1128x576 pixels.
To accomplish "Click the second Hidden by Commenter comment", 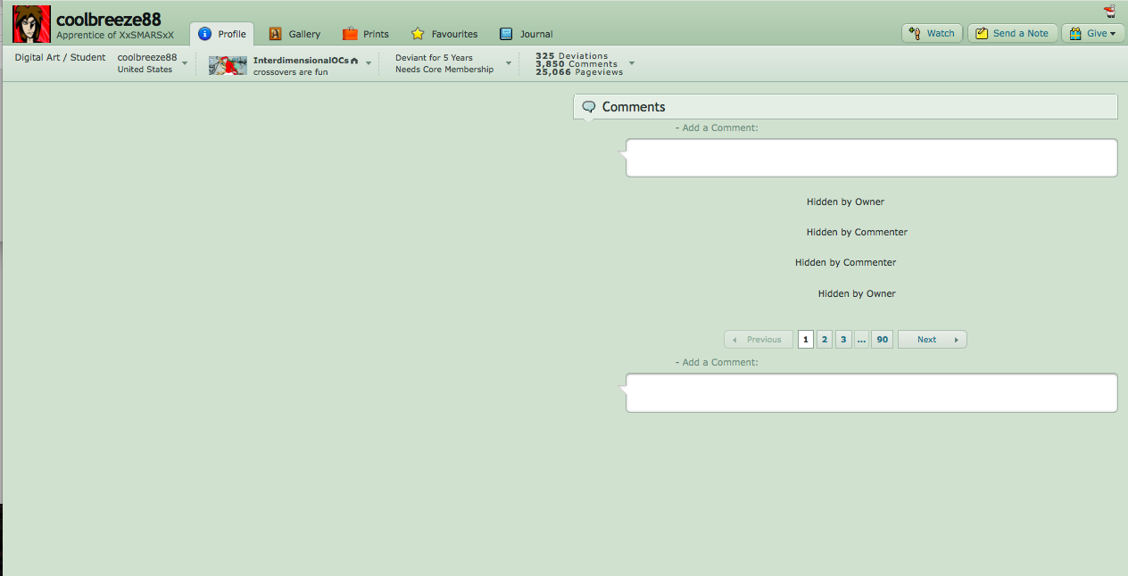I will (845, 262).
